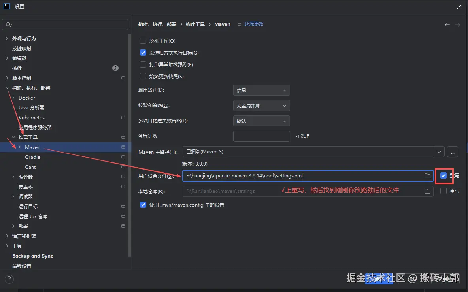Click the badge showing 3 next to 插件

pos(115,68)
